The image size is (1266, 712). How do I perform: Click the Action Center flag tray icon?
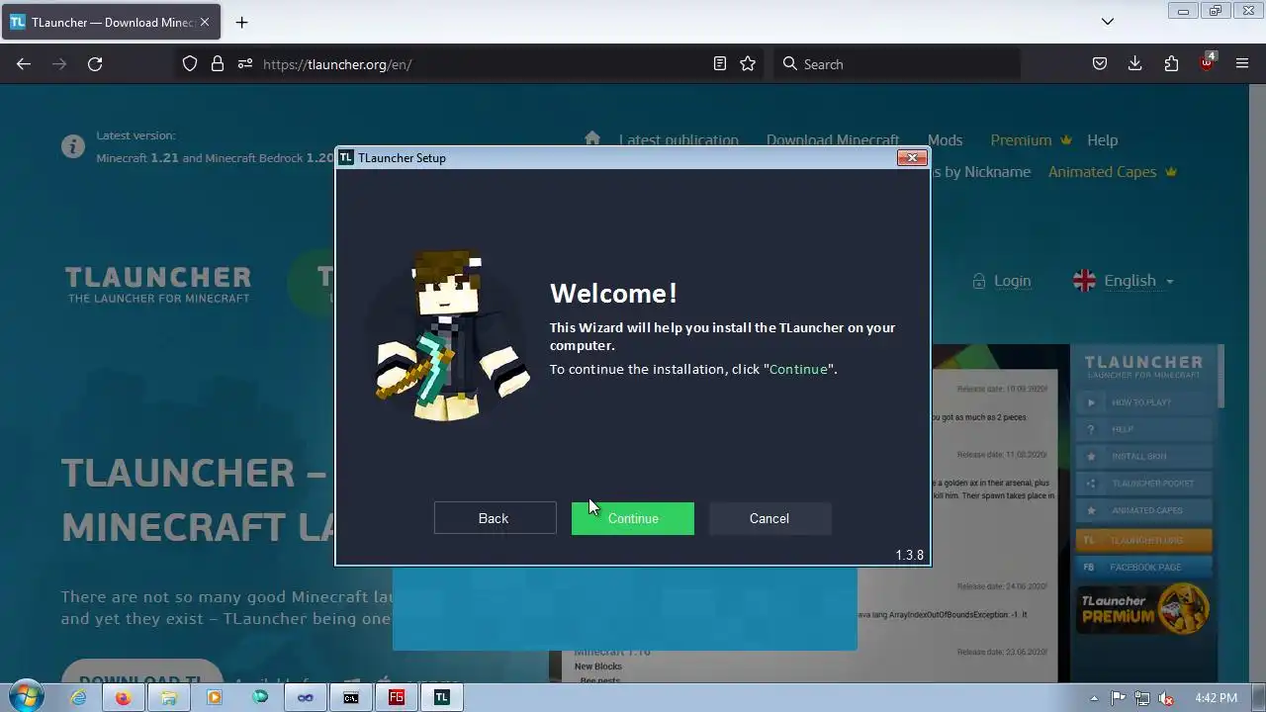1119,698
